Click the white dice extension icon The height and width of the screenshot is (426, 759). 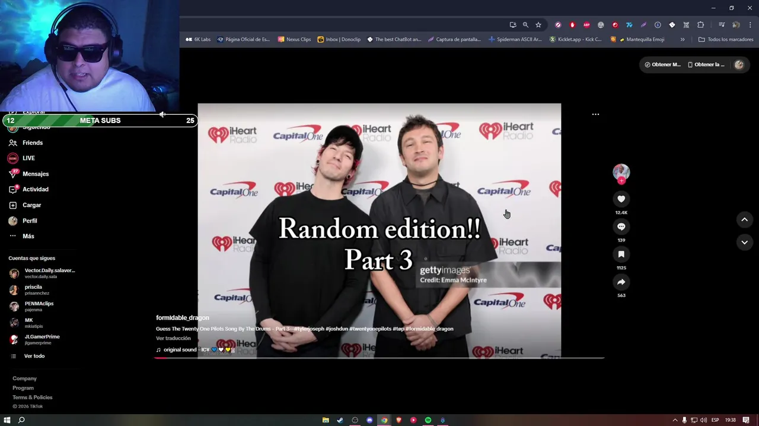click(672, 25)
